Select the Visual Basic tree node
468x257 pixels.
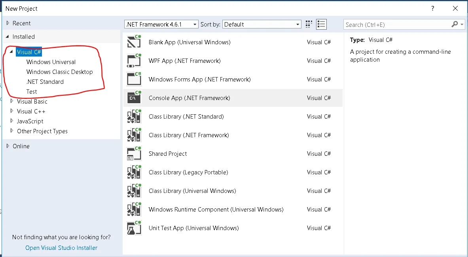(x=32, y=101)
